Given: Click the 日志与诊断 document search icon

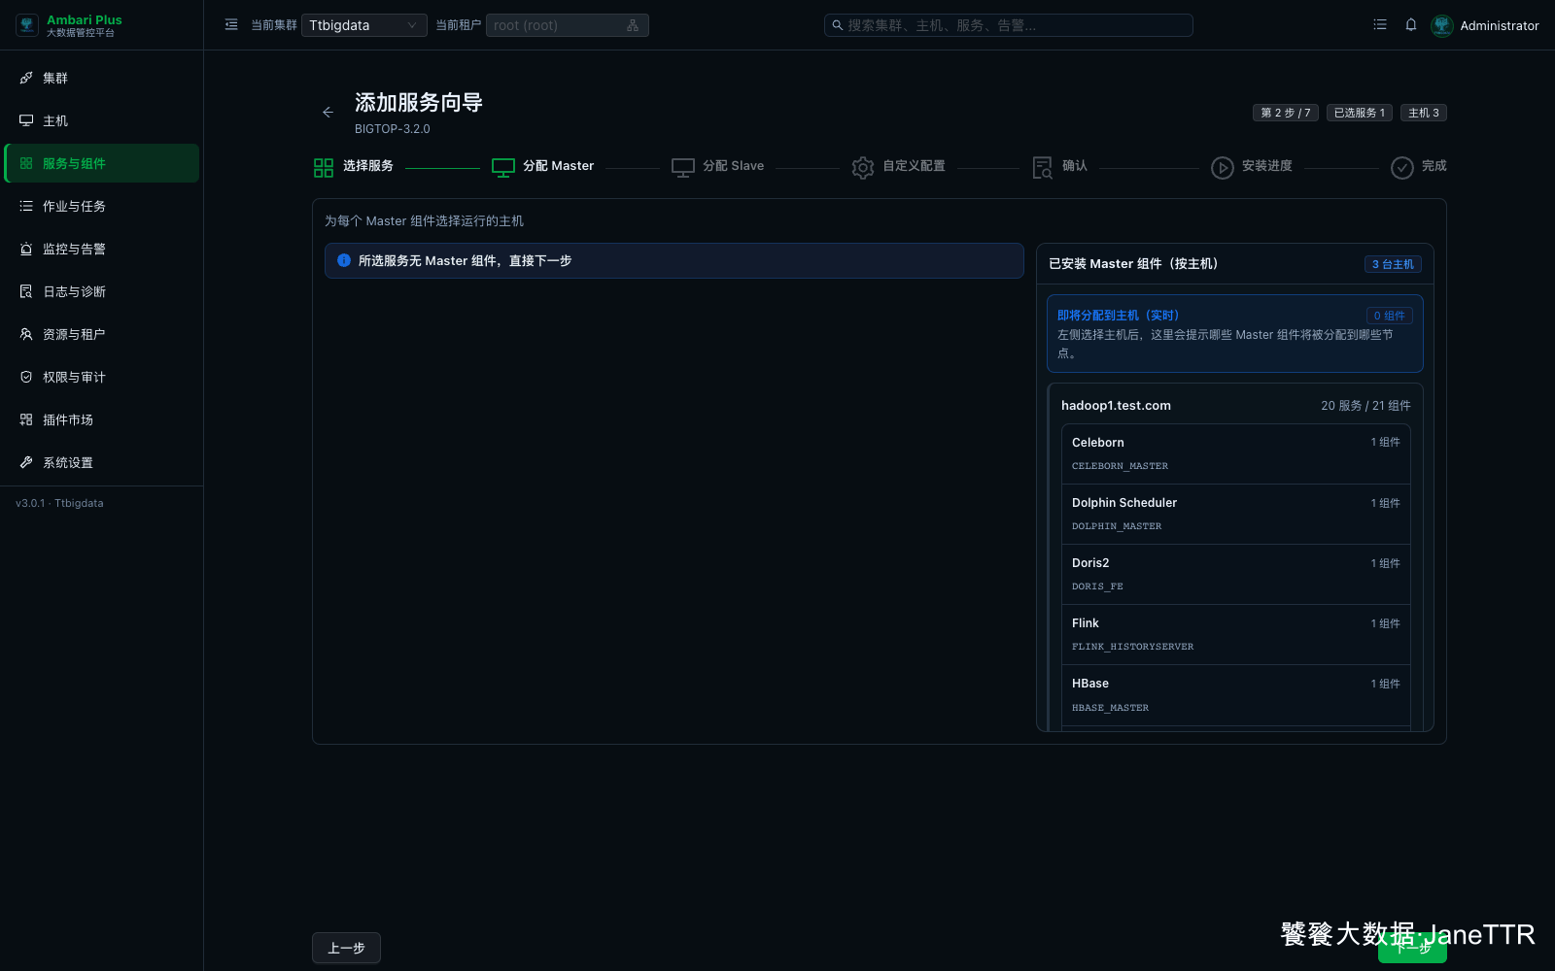Looking at the screenshot, I should (26, 291).
